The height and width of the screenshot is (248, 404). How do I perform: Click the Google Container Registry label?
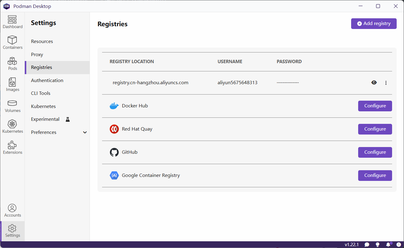click(151, 175)
